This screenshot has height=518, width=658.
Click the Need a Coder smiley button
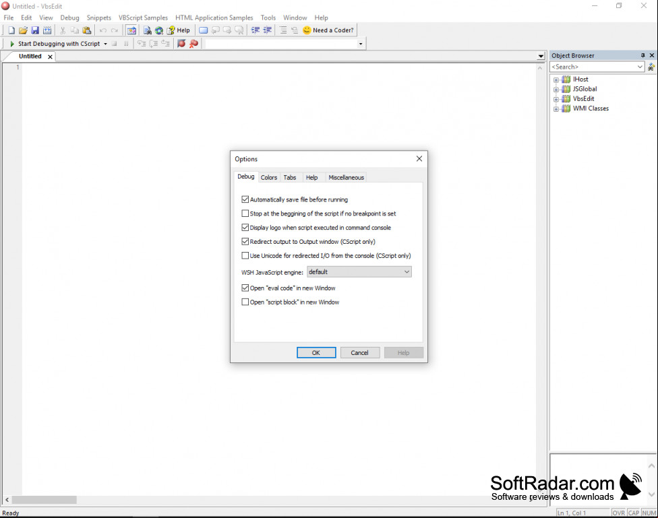(x=328, y=30)
